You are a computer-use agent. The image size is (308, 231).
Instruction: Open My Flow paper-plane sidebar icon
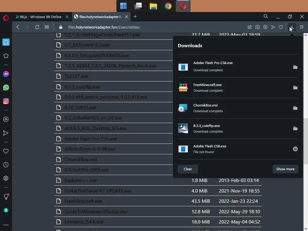[x=6, y=133]
